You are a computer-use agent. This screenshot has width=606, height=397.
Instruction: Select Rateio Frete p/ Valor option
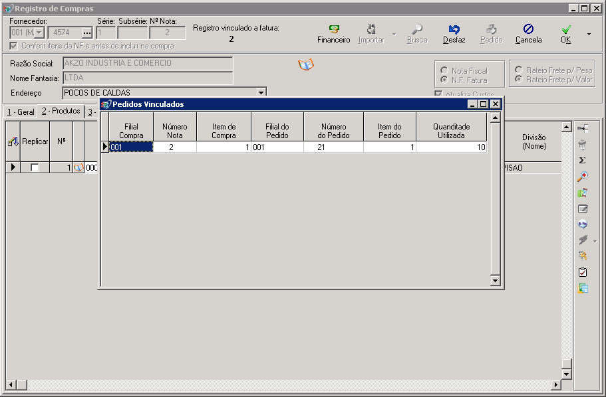(x=519, y=79)
